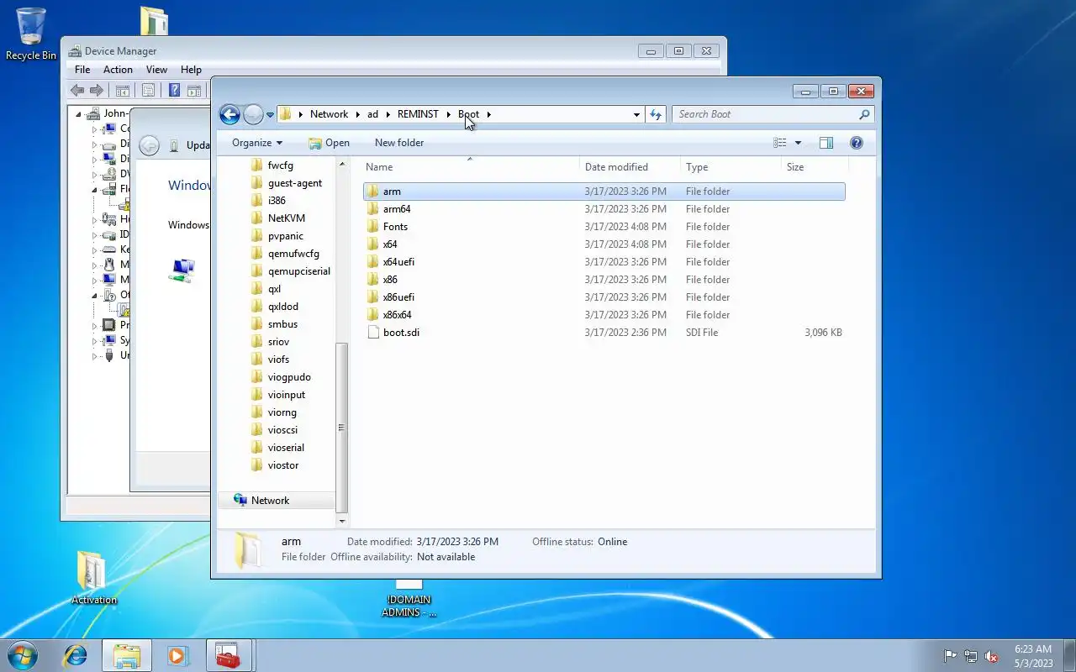Image resolution: width=1076 pixels, height=672 pixels.
Task: Click the red toolbox taskbar icon
Action: pos(228,655)
